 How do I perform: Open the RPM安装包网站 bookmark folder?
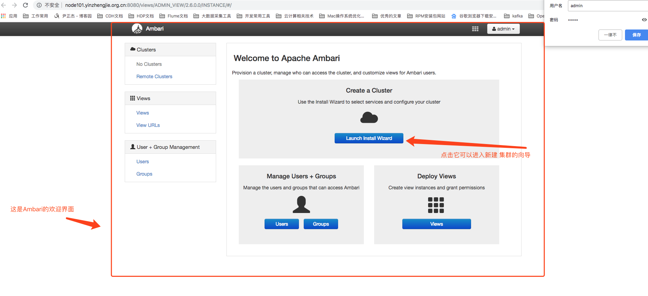tap(426, 16)
